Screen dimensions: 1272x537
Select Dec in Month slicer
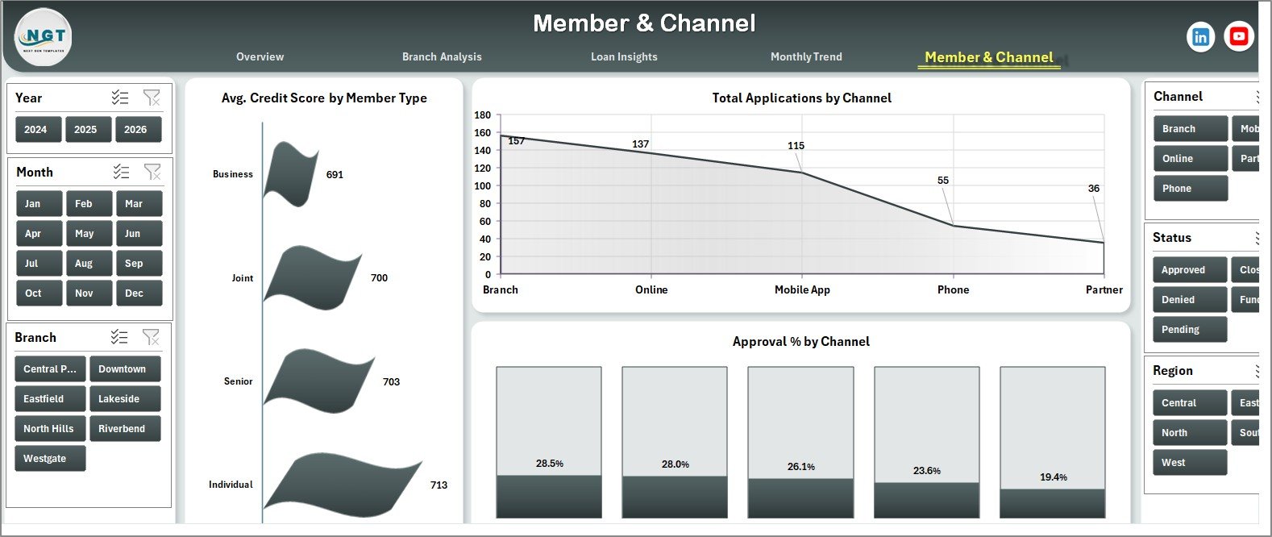(x=139, y=293)
